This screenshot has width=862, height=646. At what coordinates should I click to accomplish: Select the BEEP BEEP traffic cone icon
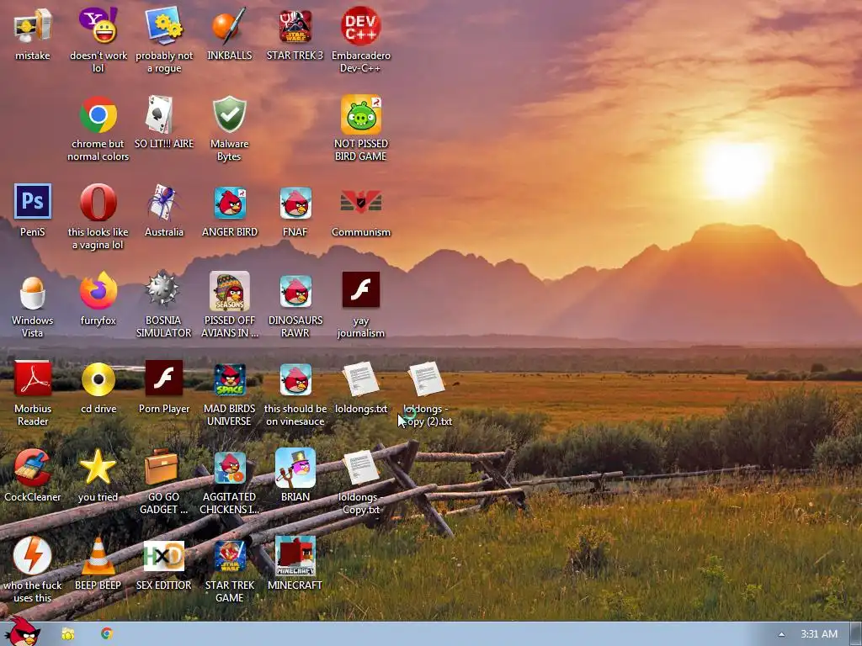click(98, 556)
